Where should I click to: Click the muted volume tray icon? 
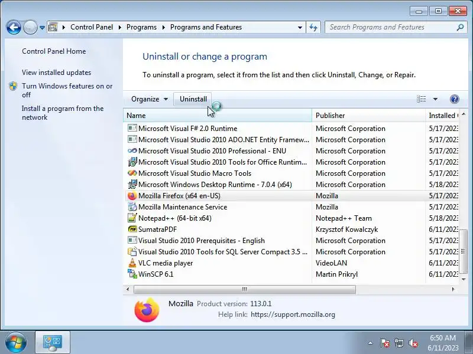(x=413, y=343)
